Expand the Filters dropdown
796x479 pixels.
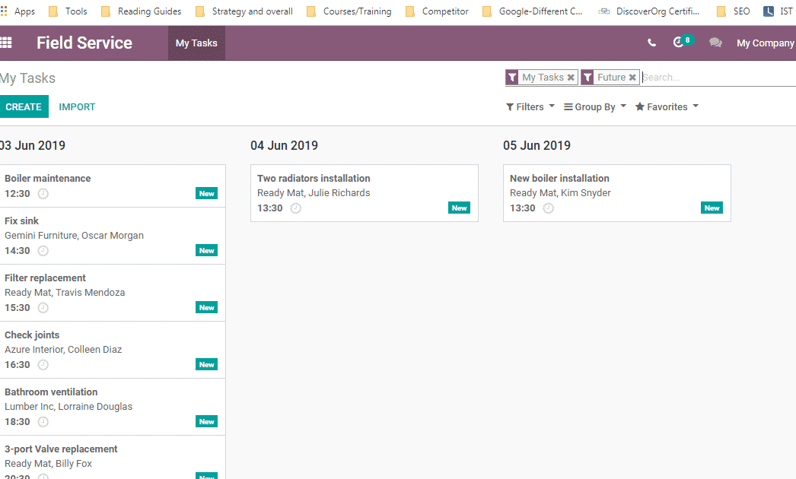[530, 106]
